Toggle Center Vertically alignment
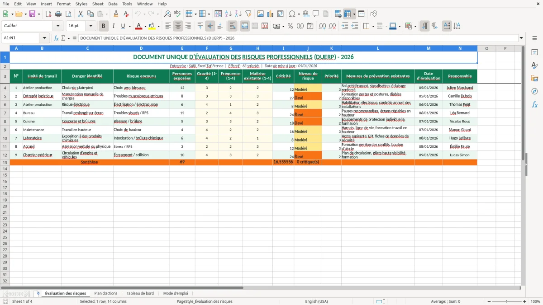This screenshot has width=543, height=305. tap(210, 26)
